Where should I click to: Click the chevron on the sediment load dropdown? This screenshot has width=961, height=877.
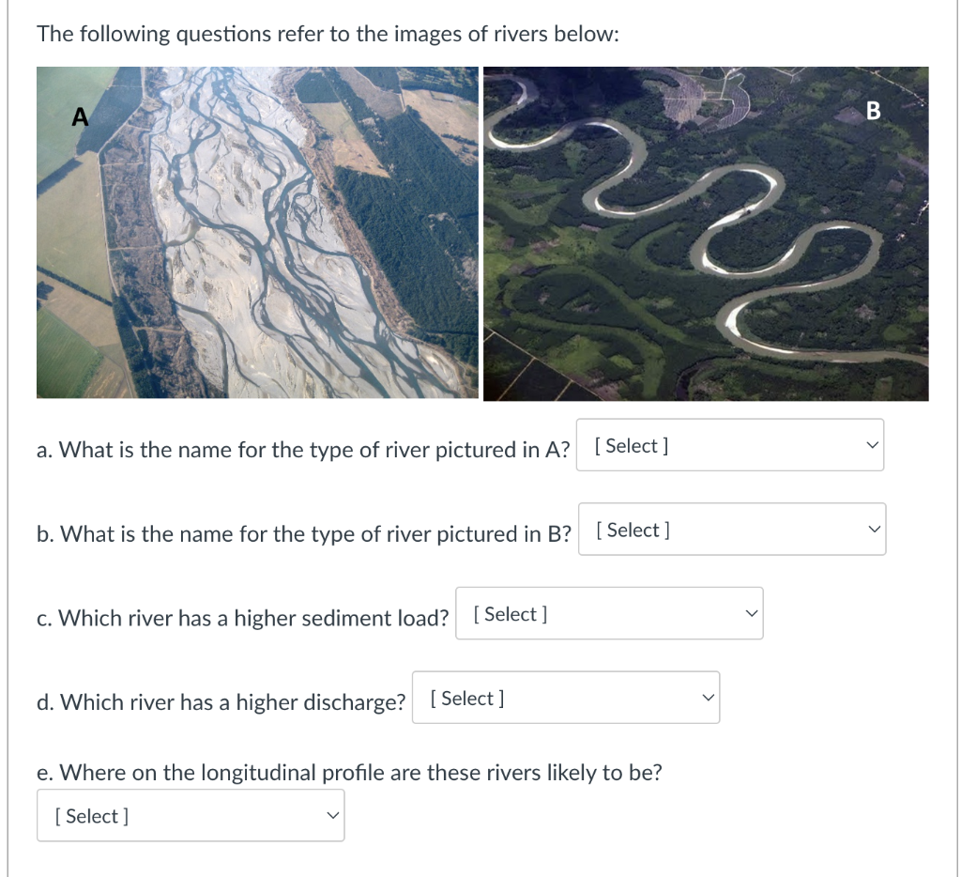coord(750,613)
